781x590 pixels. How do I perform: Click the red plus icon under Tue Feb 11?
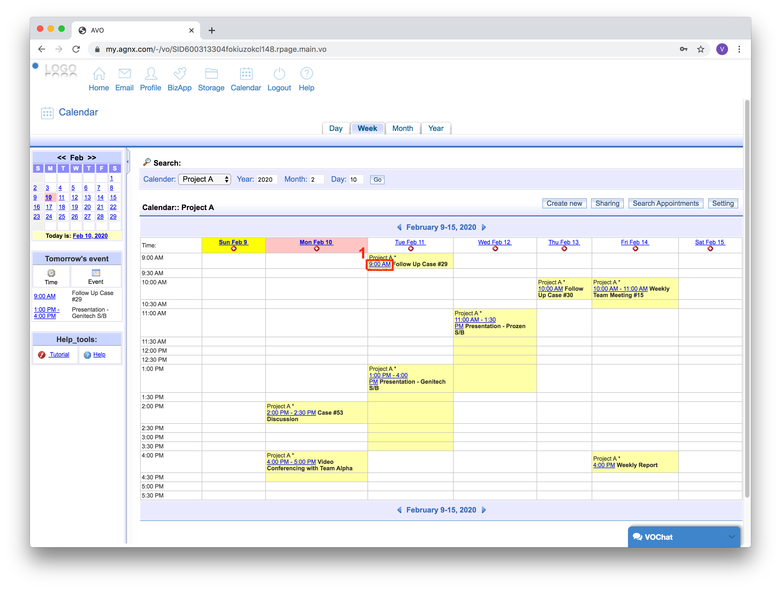(x=411, y=249)
